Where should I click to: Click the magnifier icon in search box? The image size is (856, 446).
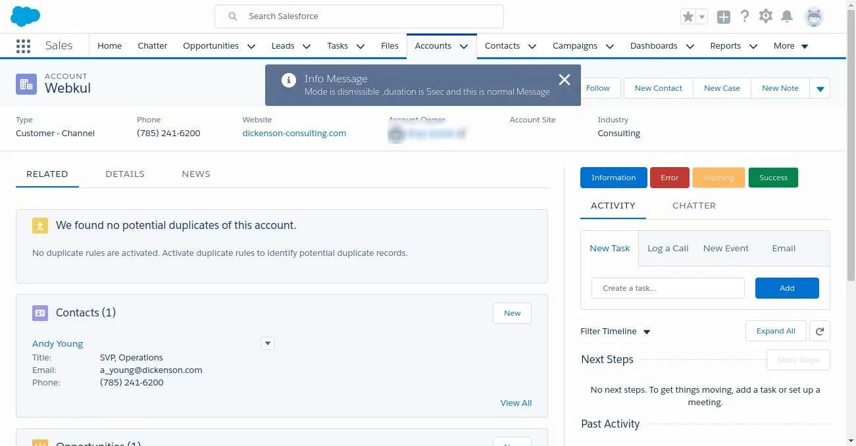click(233, 16)
